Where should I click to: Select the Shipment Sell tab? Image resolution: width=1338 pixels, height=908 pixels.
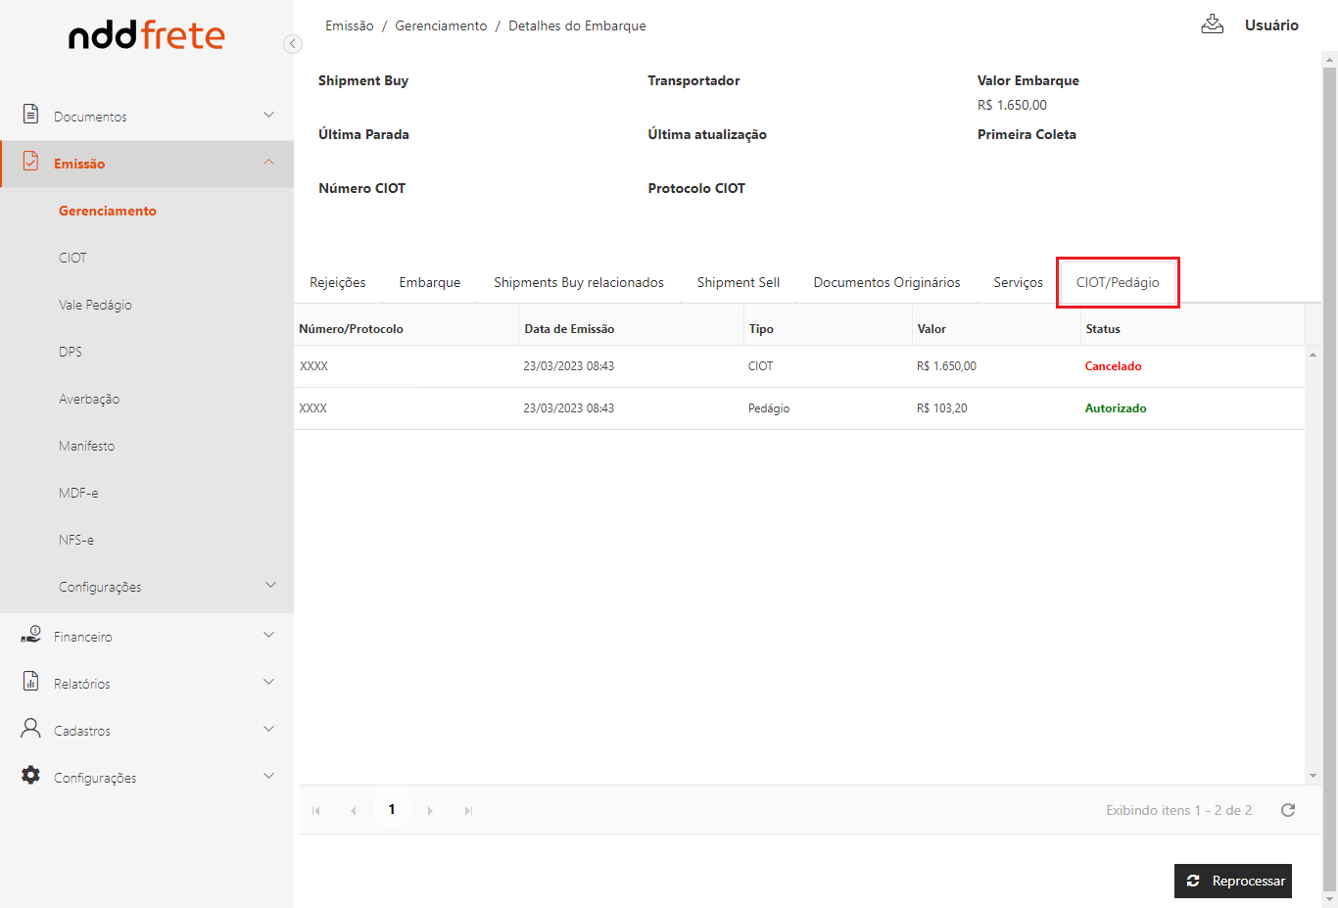coord(738,282)
